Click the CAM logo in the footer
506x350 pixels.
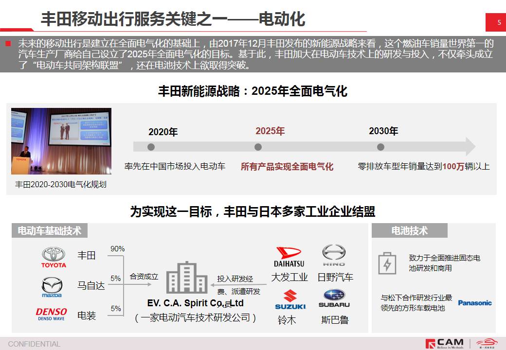coord(445,344)
